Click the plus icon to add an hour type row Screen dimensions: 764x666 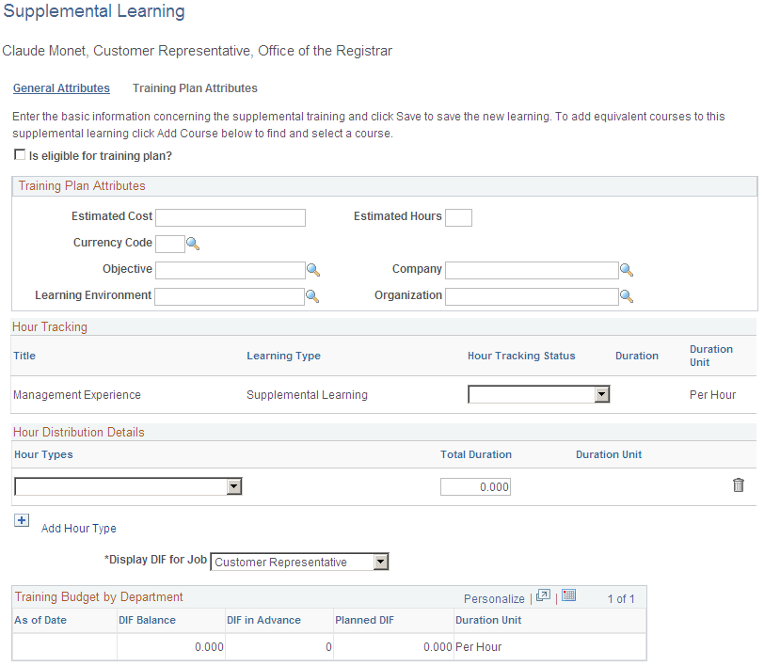[x=21, y=519]
